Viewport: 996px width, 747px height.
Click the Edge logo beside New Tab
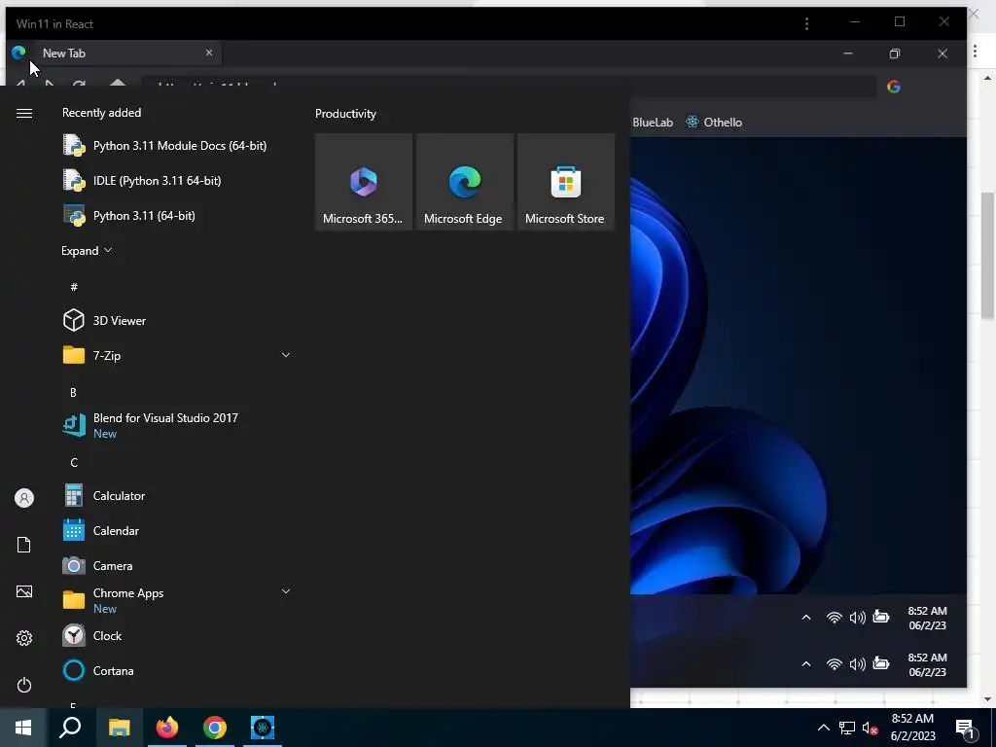click(x=19, y=53)
